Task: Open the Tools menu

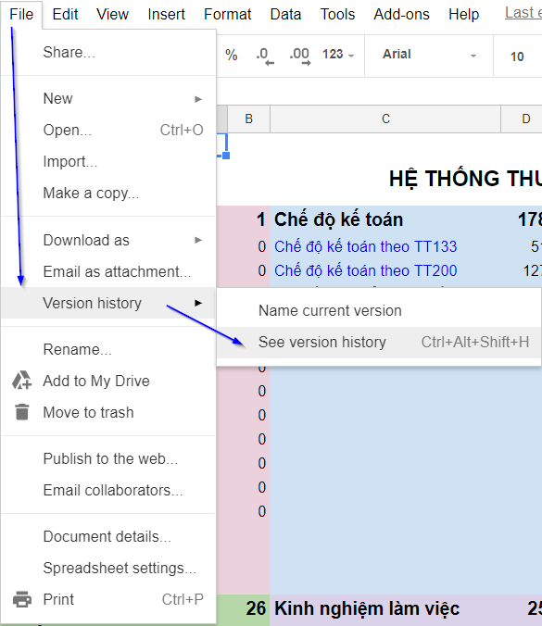Action: tap(337, 15)
